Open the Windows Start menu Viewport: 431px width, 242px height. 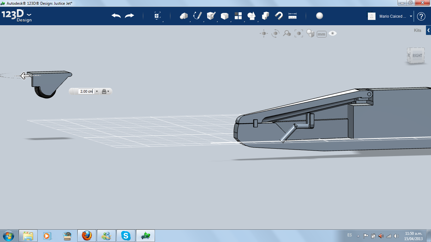(x=8, y=235)
